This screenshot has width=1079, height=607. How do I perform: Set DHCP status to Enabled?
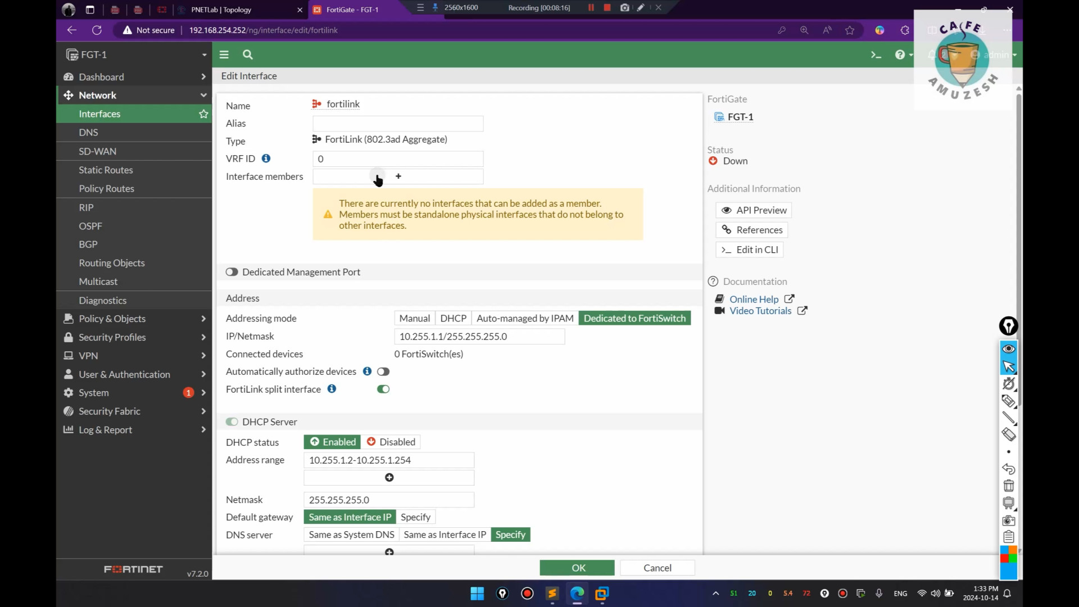[332, 442]
